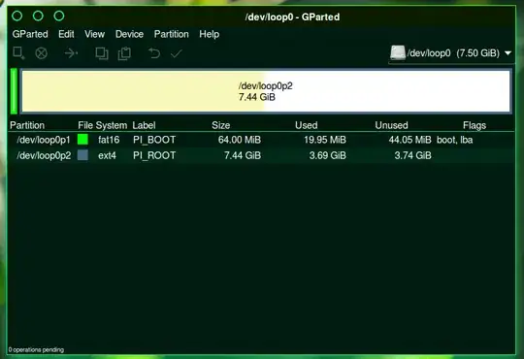Click the File System column header
Screen dimensions: 524x359
(x=102, y=125)
